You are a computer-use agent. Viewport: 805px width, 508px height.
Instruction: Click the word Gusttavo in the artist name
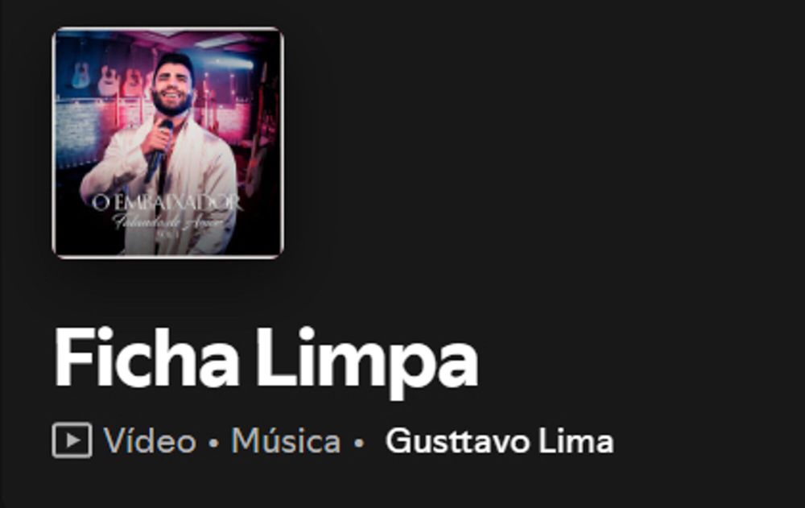coord(457,440)
